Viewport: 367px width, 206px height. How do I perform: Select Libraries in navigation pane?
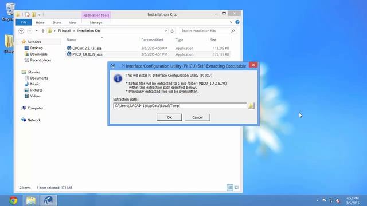tap(34, 72)
